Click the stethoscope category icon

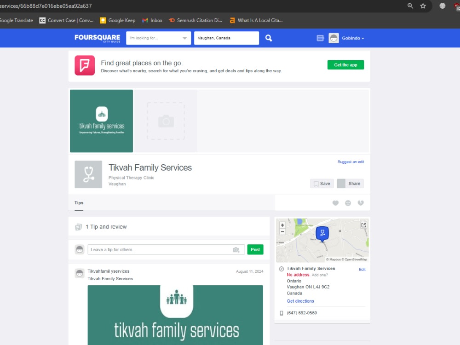(88, 174)
